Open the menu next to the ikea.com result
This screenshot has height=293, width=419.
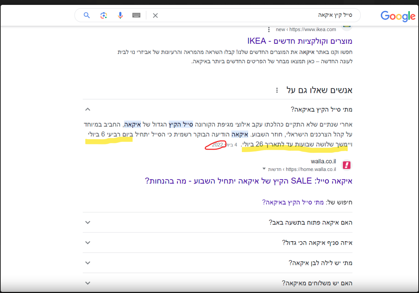[269, 29]
